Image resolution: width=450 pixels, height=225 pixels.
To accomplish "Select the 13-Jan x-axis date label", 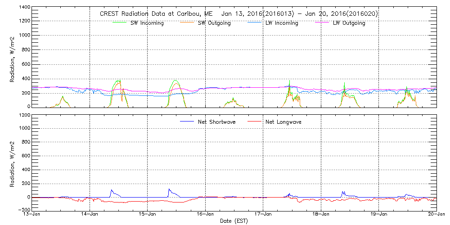I will point(32,214).
